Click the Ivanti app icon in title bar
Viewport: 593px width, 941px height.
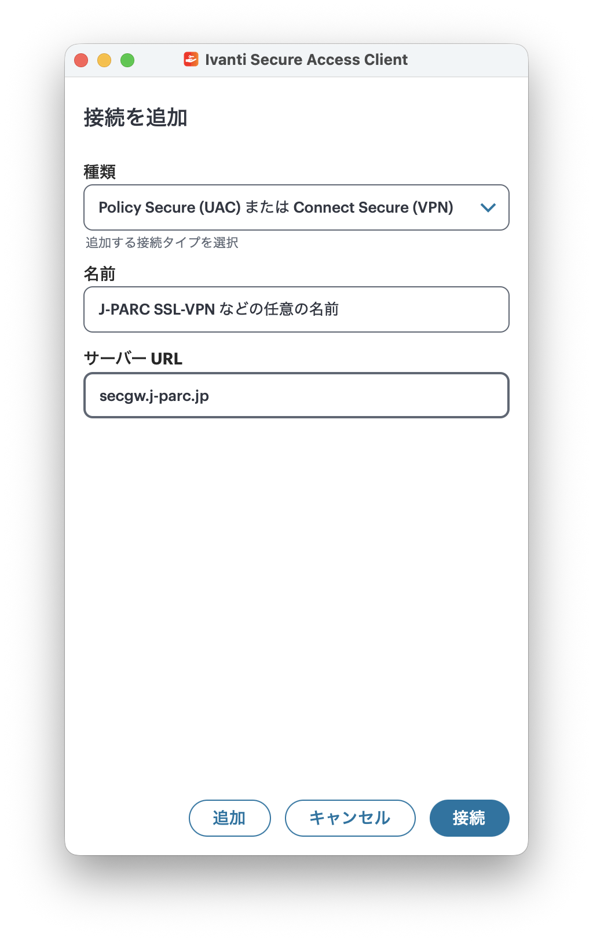[x=191, y=59]
